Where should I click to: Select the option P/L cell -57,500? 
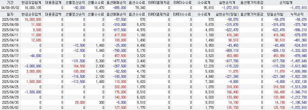tap(116, 19)
